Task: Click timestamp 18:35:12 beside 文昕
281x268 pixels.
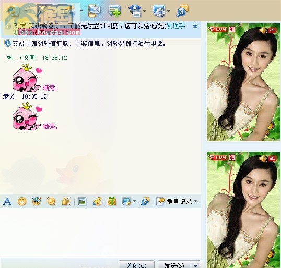Action: coord(55,58)
